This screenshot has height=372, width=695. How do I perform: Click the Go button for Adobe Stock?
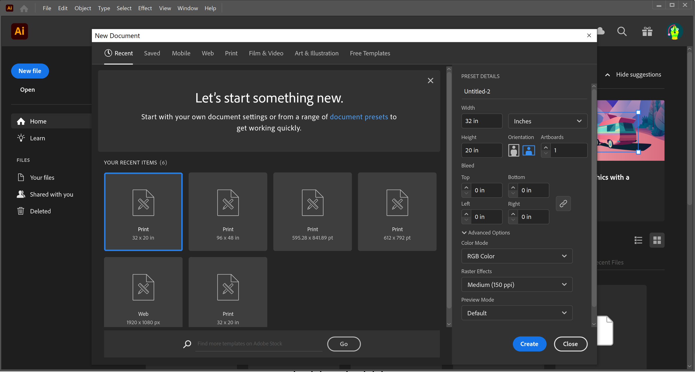point(344,344)
